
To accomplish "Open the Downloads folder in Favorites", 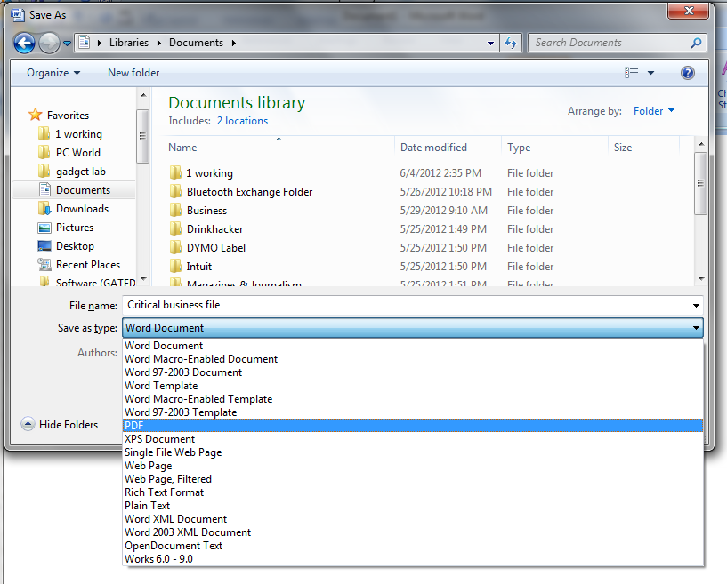I will [81, 209].
